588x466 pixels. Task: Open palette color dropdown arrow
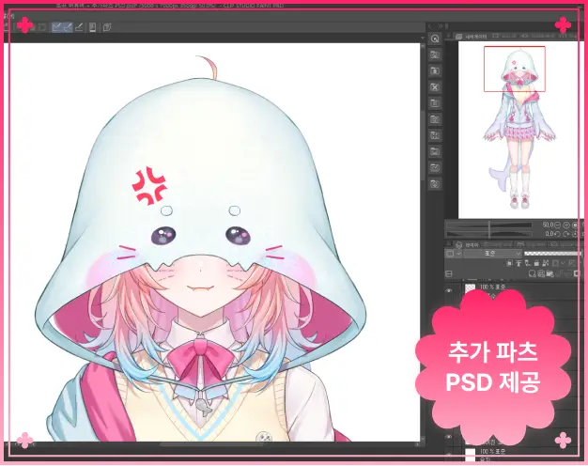(458, 254)
